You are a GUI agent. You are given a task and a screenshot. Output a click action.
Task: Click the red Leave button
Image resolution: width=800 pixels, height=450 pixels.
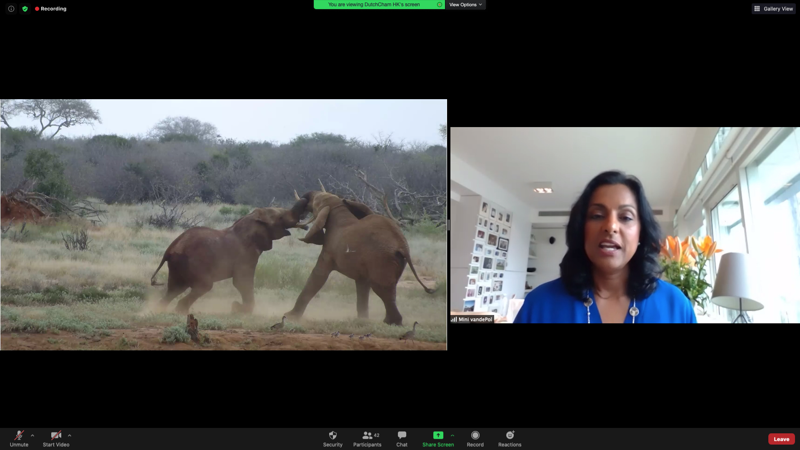(781, 439)
